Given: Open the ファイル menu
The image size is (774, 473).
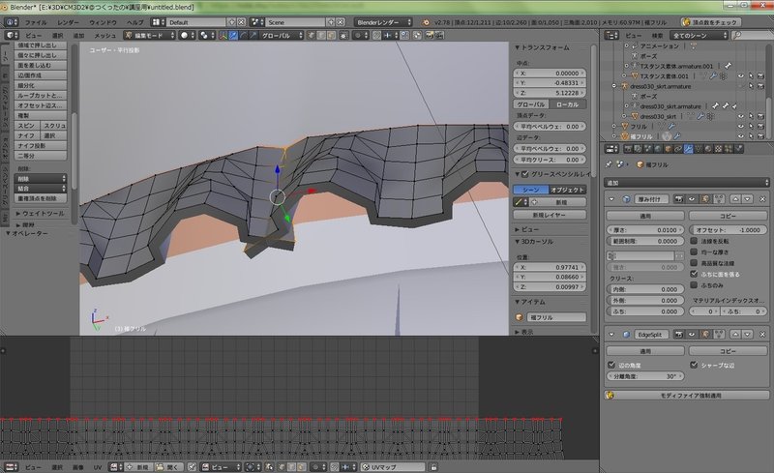Looking at the screenshot, I should click(34, 20).
